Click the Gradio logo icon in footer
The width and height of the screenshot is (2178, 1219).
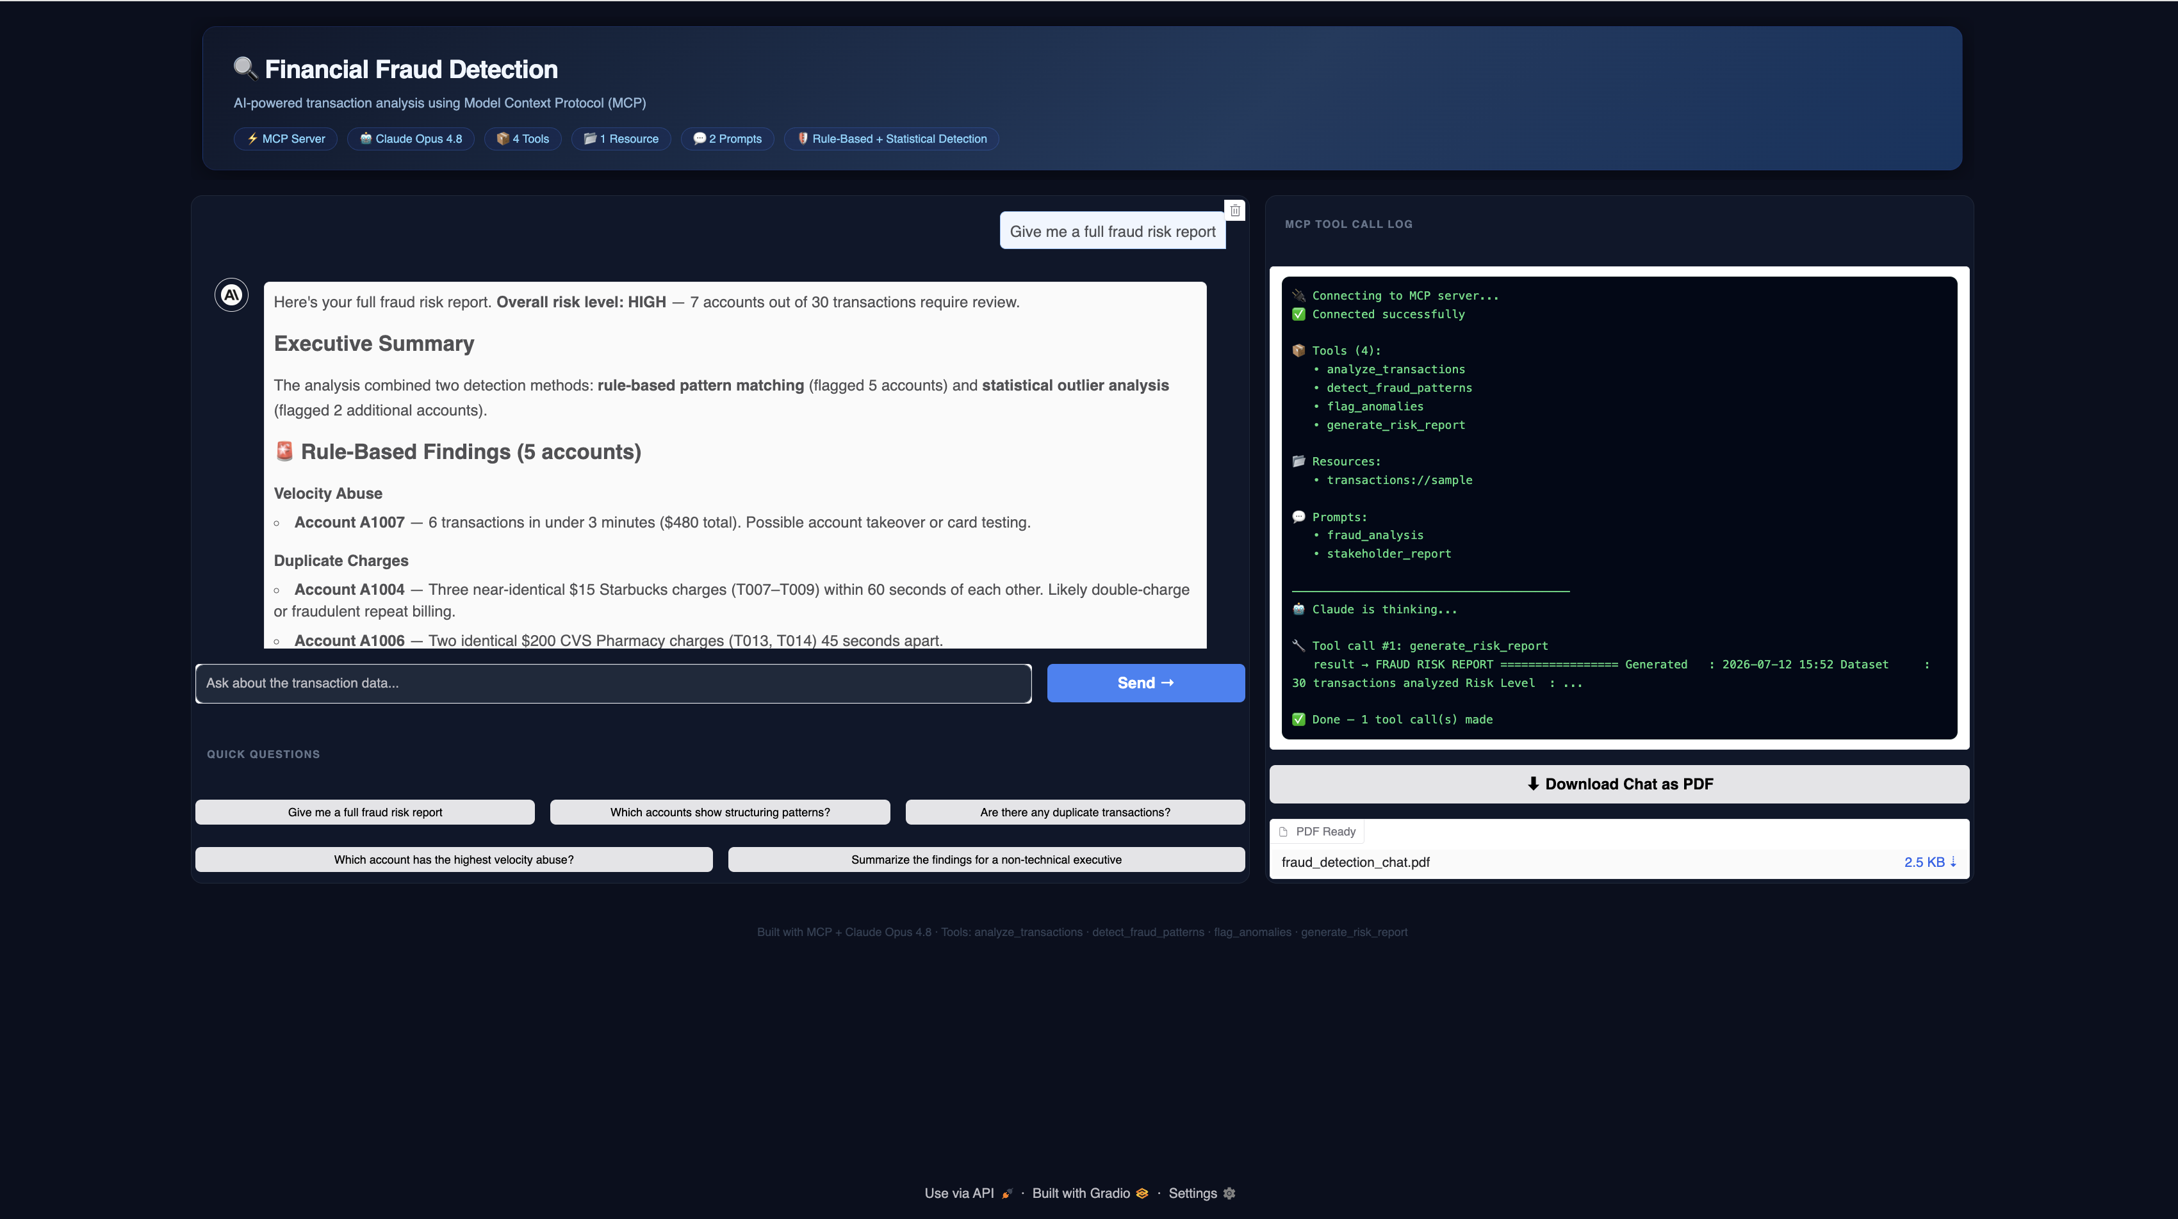point(1142,1193)
